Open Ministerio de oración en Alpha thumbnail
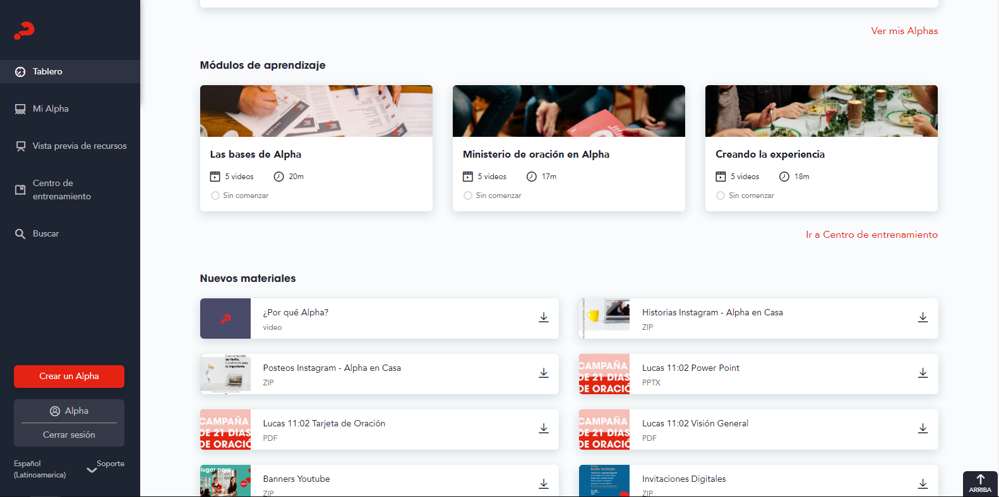The image size is (999, 497). (x=569, y=111)
